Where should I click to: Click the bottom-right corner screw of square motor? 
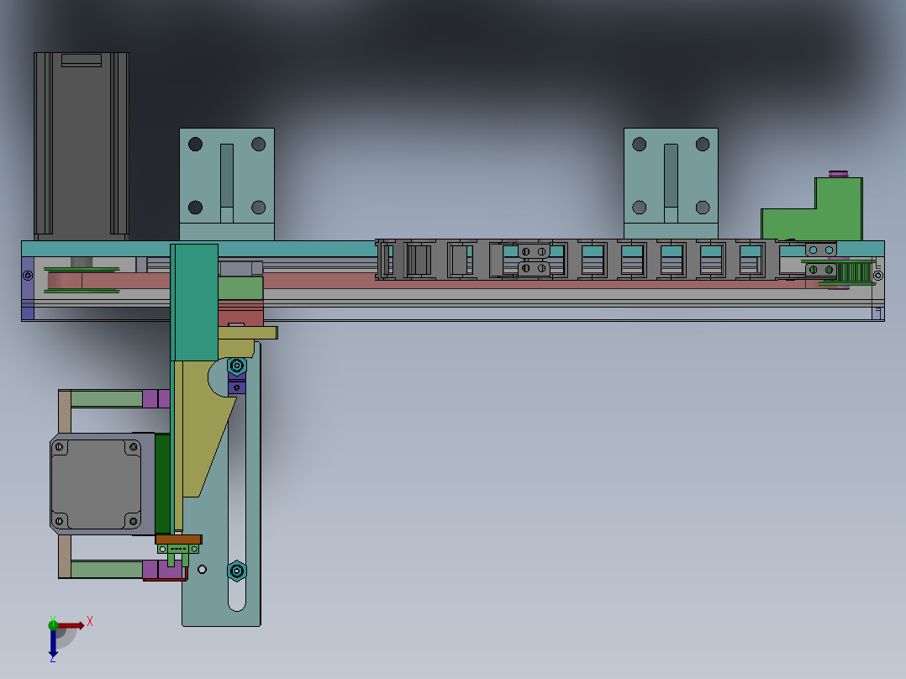(x=133, y=521)
